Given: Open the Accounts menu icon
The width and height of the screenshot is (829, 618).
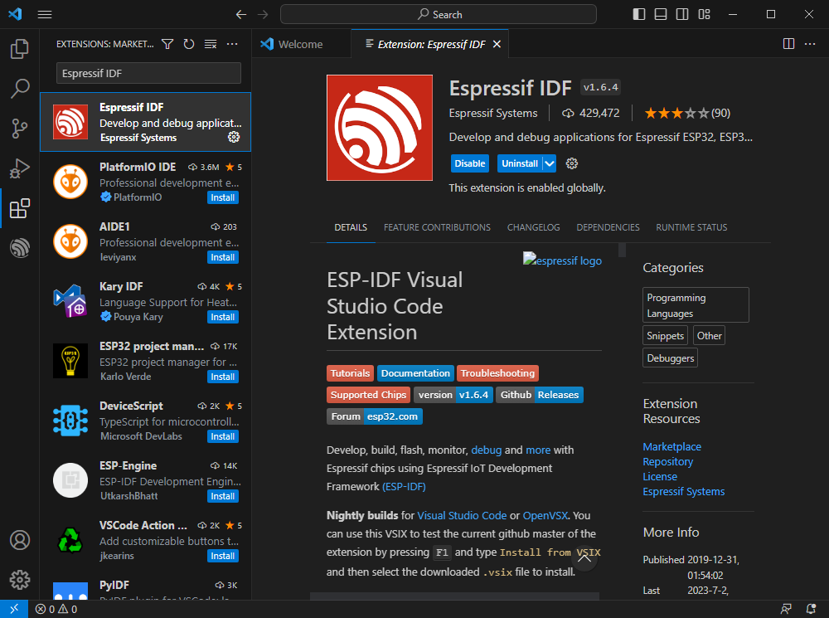Looking at the screenshot, I should click(x=20, y=540).
